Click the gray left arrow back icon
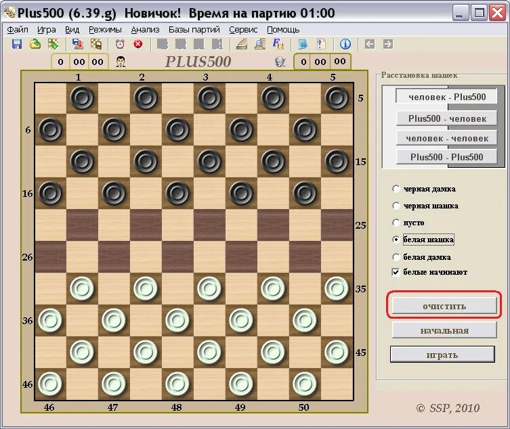This screenshot has width=510, height=429. [x=370, y=44]
